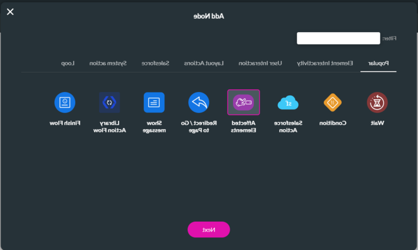Choose the Redirect / Go to Page icon
The height and width of the screenshot is (250, 418).
[x=199, y=102]
